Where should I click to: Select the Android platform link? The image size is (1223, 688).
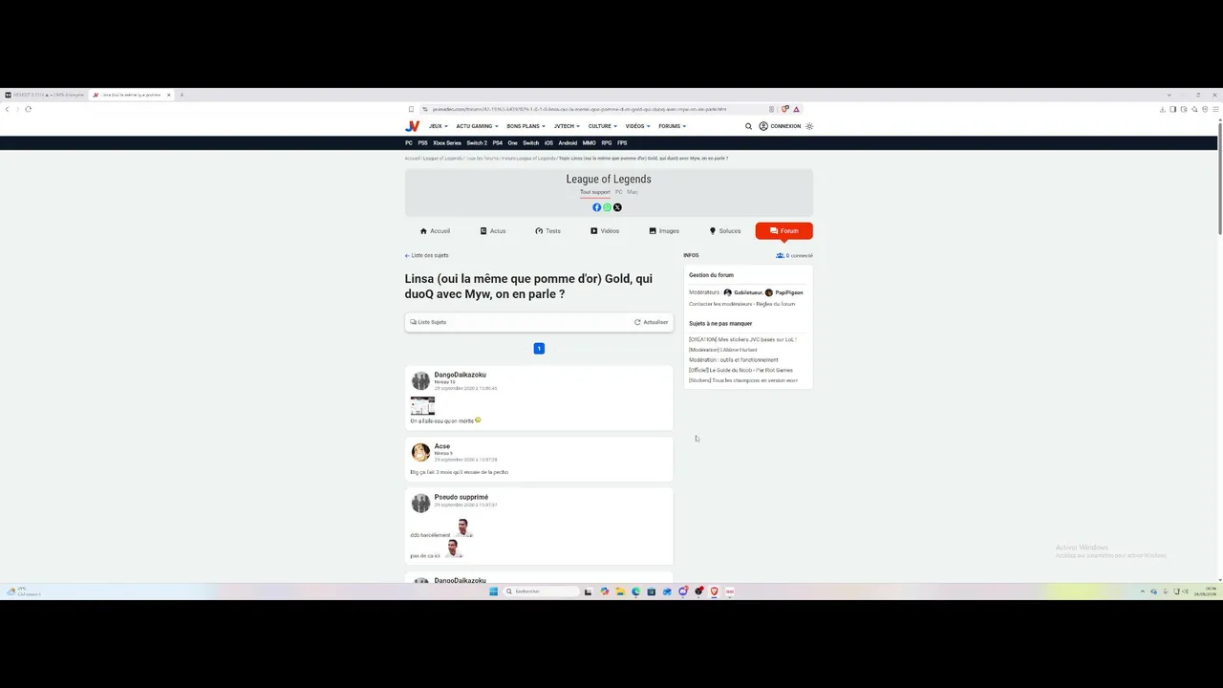click(x=568, y=143)
